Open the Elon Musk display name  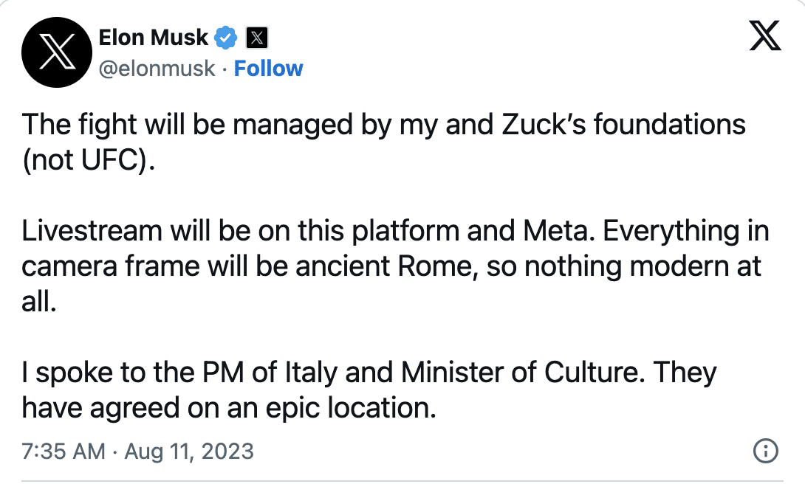tap(153, 38)
